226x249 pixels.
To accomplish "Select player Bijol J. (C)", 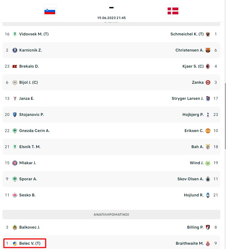I will click(x=29, y=82).
